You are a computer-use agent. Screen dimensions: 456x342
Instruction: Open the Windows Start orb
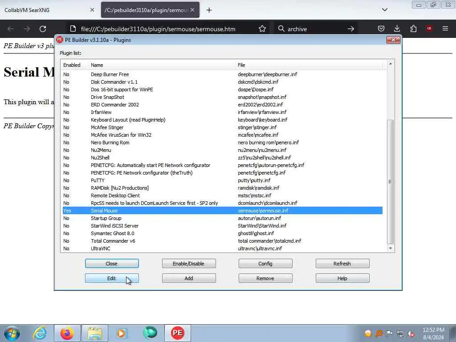click(12, 333)
